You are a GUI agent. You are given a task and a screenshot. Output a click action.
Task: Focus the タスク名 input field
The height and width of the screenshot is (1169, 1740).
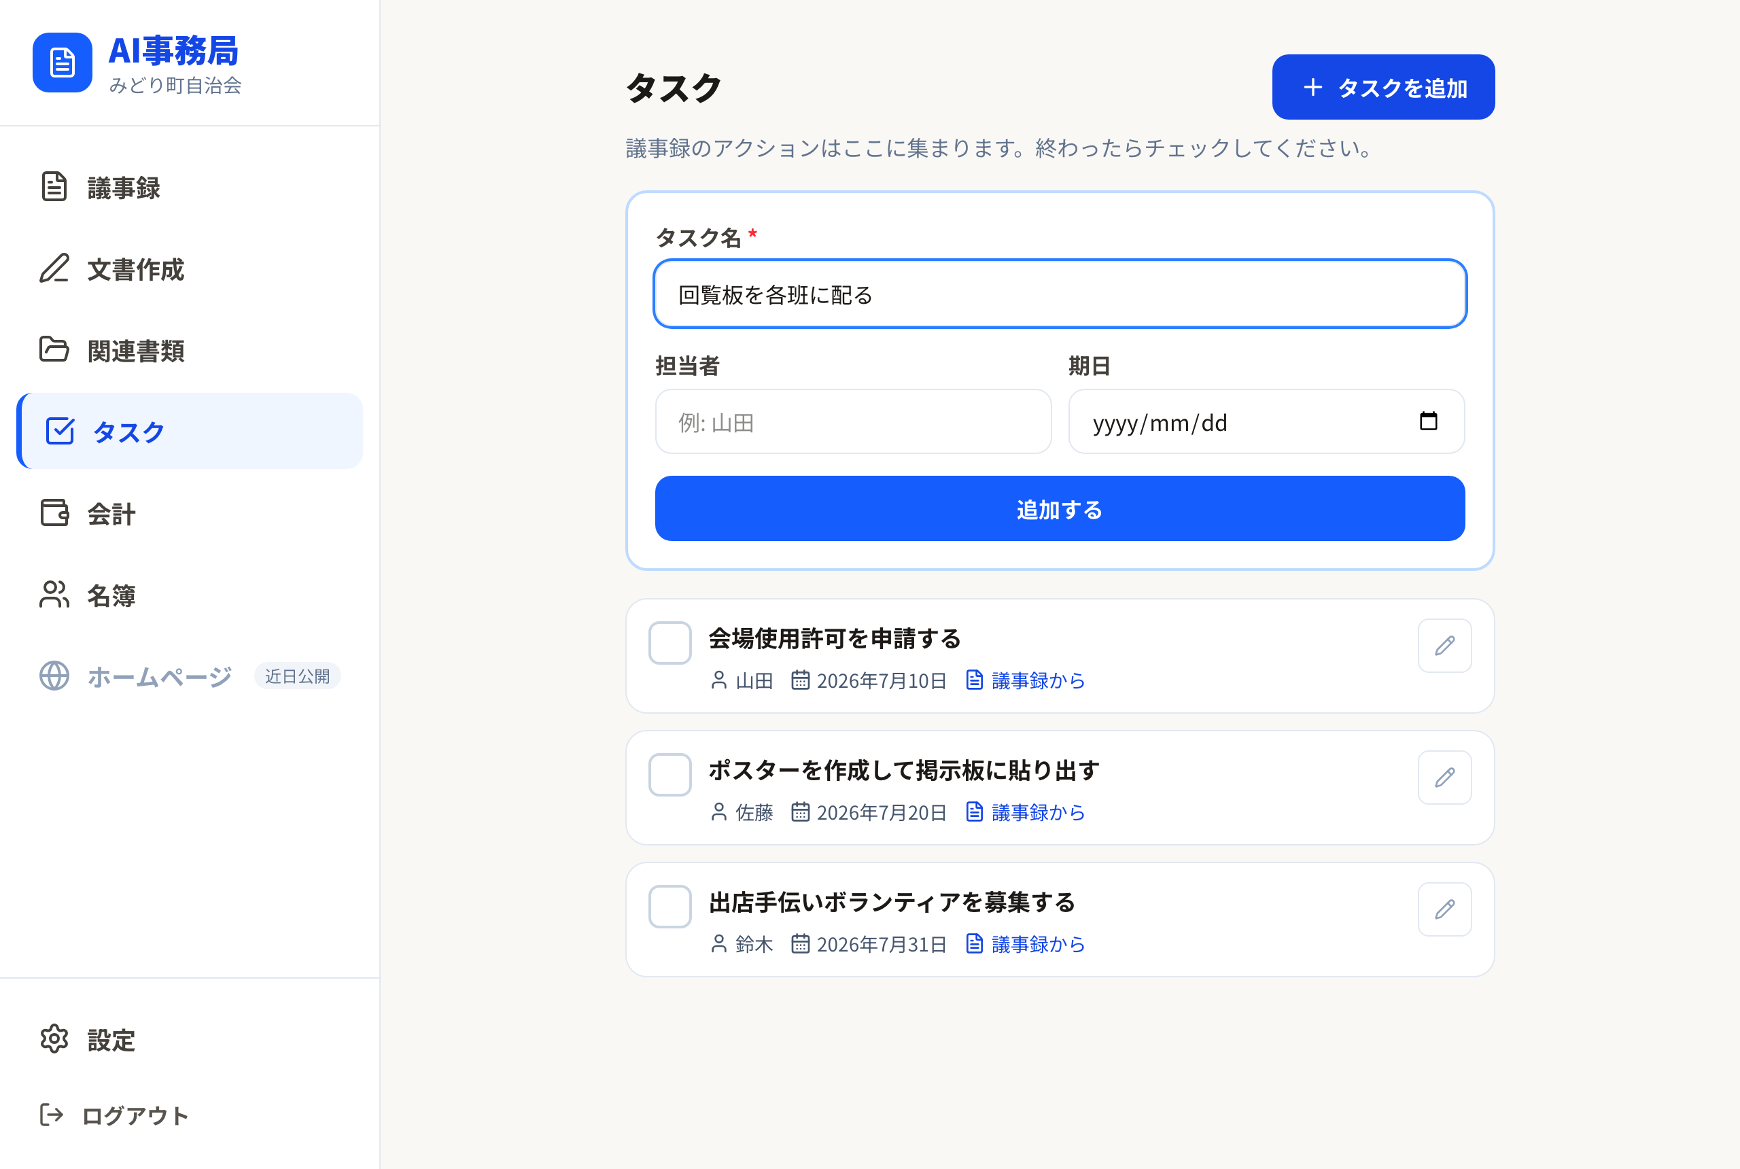click(1060, 294)
